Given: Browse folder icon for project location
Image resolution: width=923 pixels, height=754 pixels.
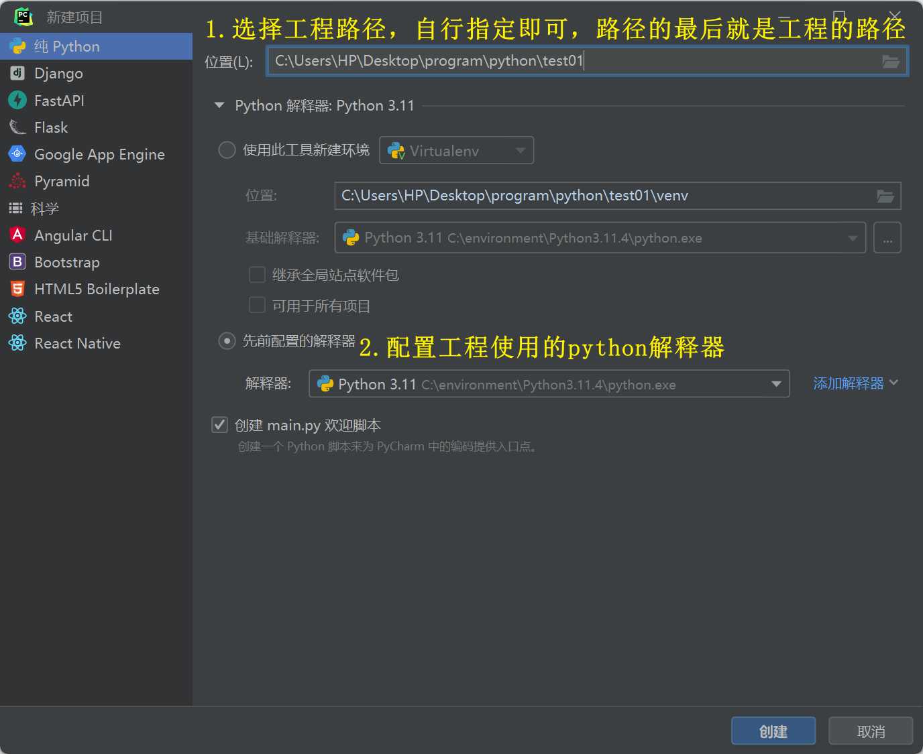Looking at the screenshot, I should 891,62.
